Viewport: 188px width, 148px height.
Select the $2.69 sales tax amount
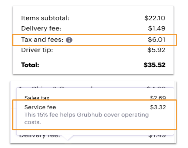[158, 98]
